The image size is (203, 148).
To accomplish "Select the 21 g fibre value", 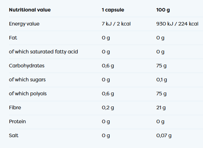I will coord(161,108).
